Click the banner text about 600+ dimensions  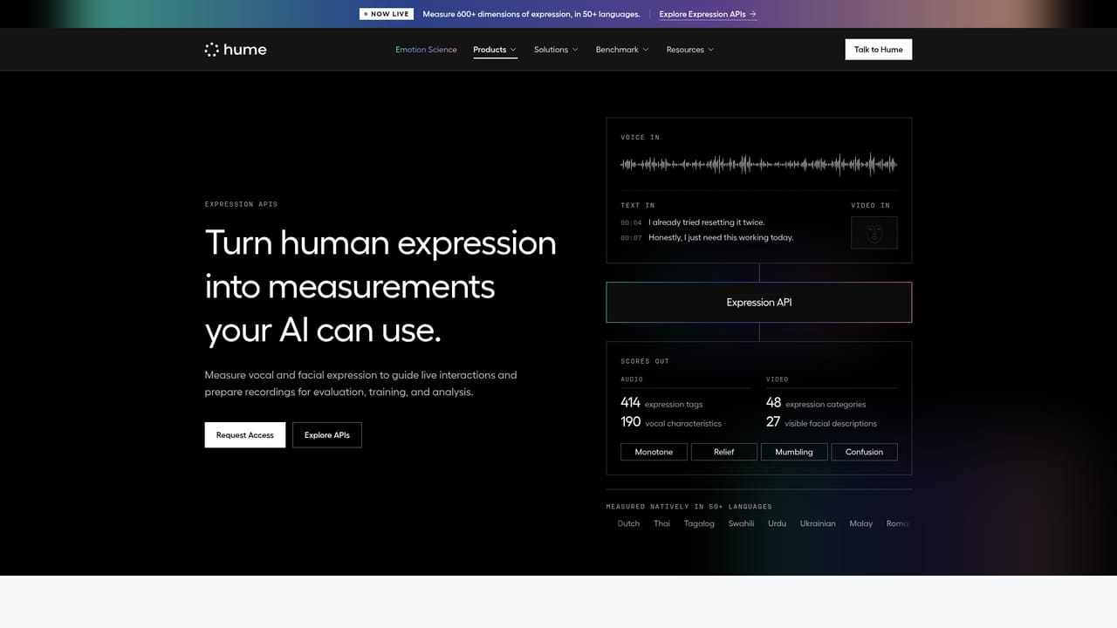point(531,14)
